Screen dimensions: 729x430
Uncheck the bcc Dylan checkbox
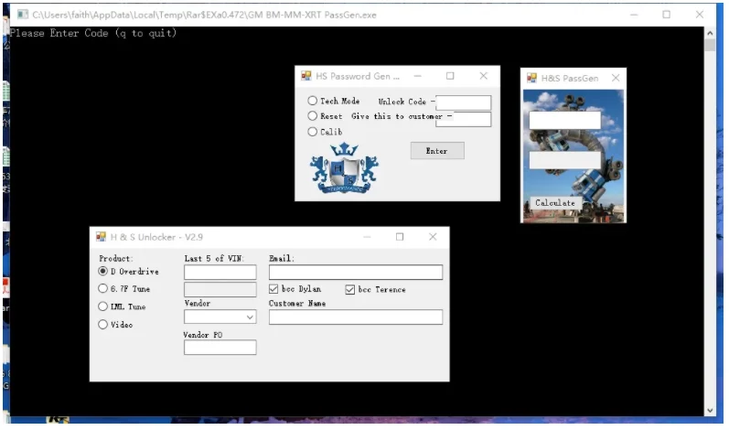[x=273, y=289]
